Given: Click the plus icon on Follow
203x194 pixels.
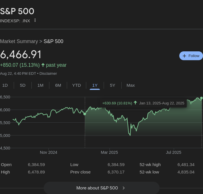Looking at the screenshot, I should pos(184,56).
